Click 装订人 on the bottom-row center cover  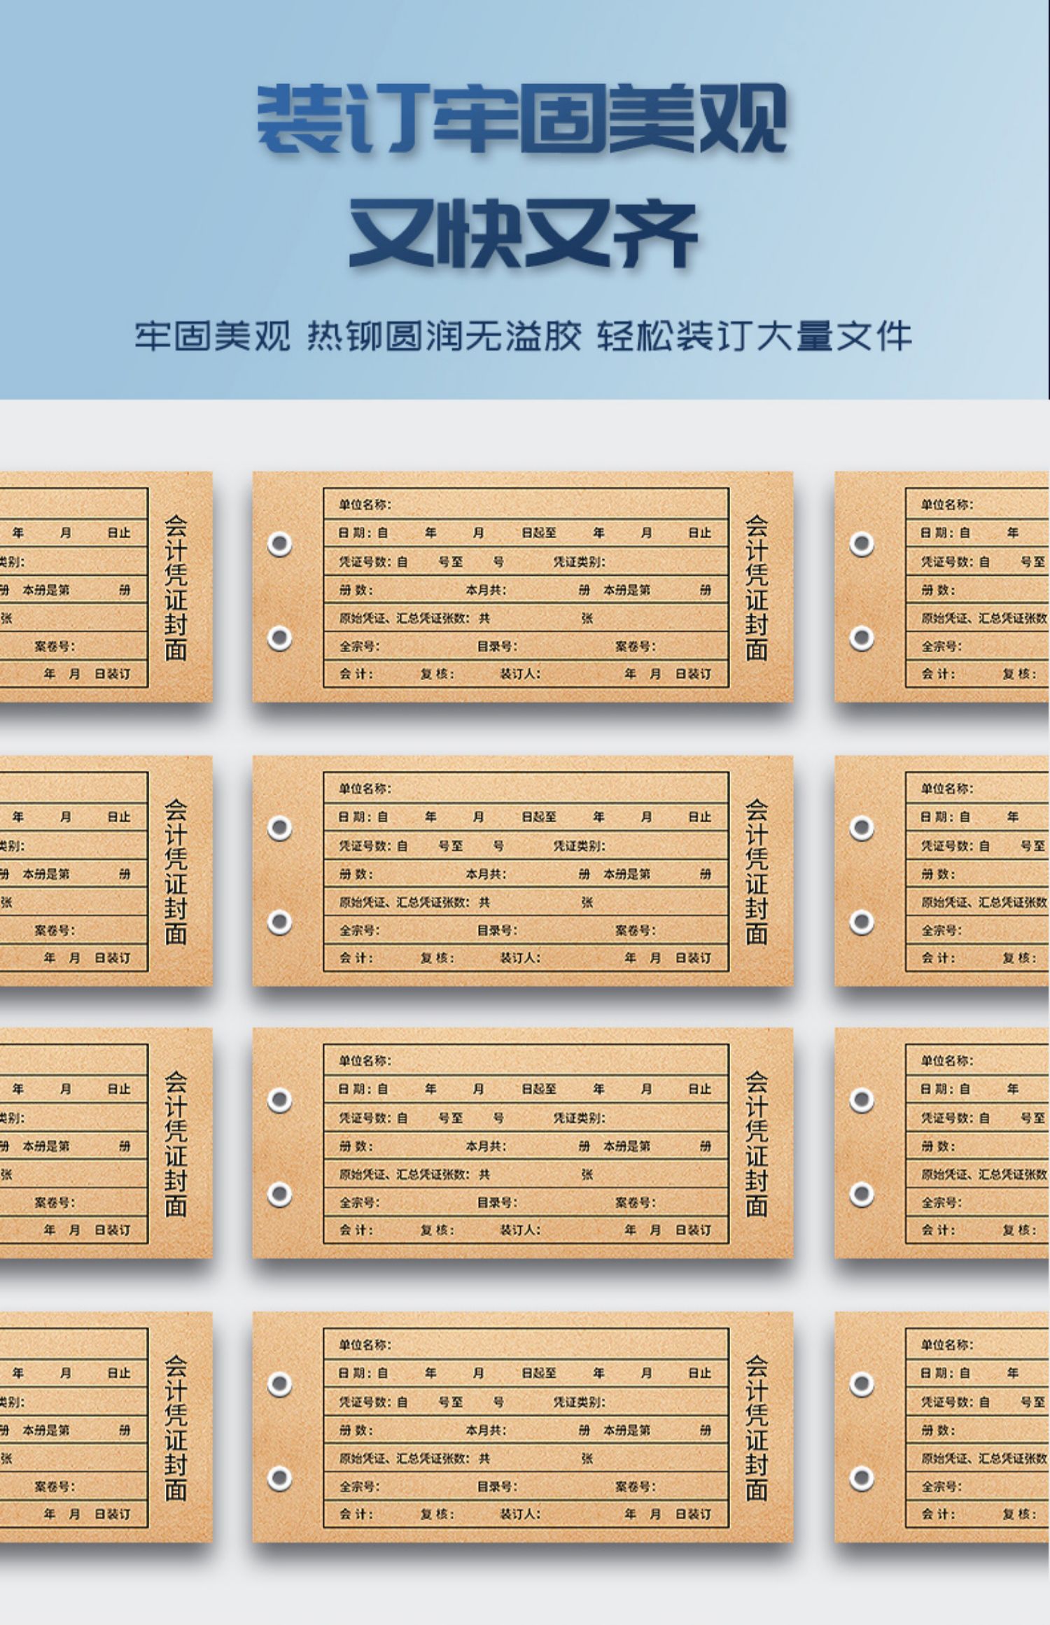tap(519, 1514)
